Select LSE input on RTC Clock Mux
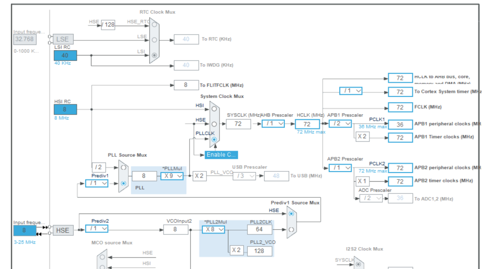492x269 pixels. (x=154, y=40)
